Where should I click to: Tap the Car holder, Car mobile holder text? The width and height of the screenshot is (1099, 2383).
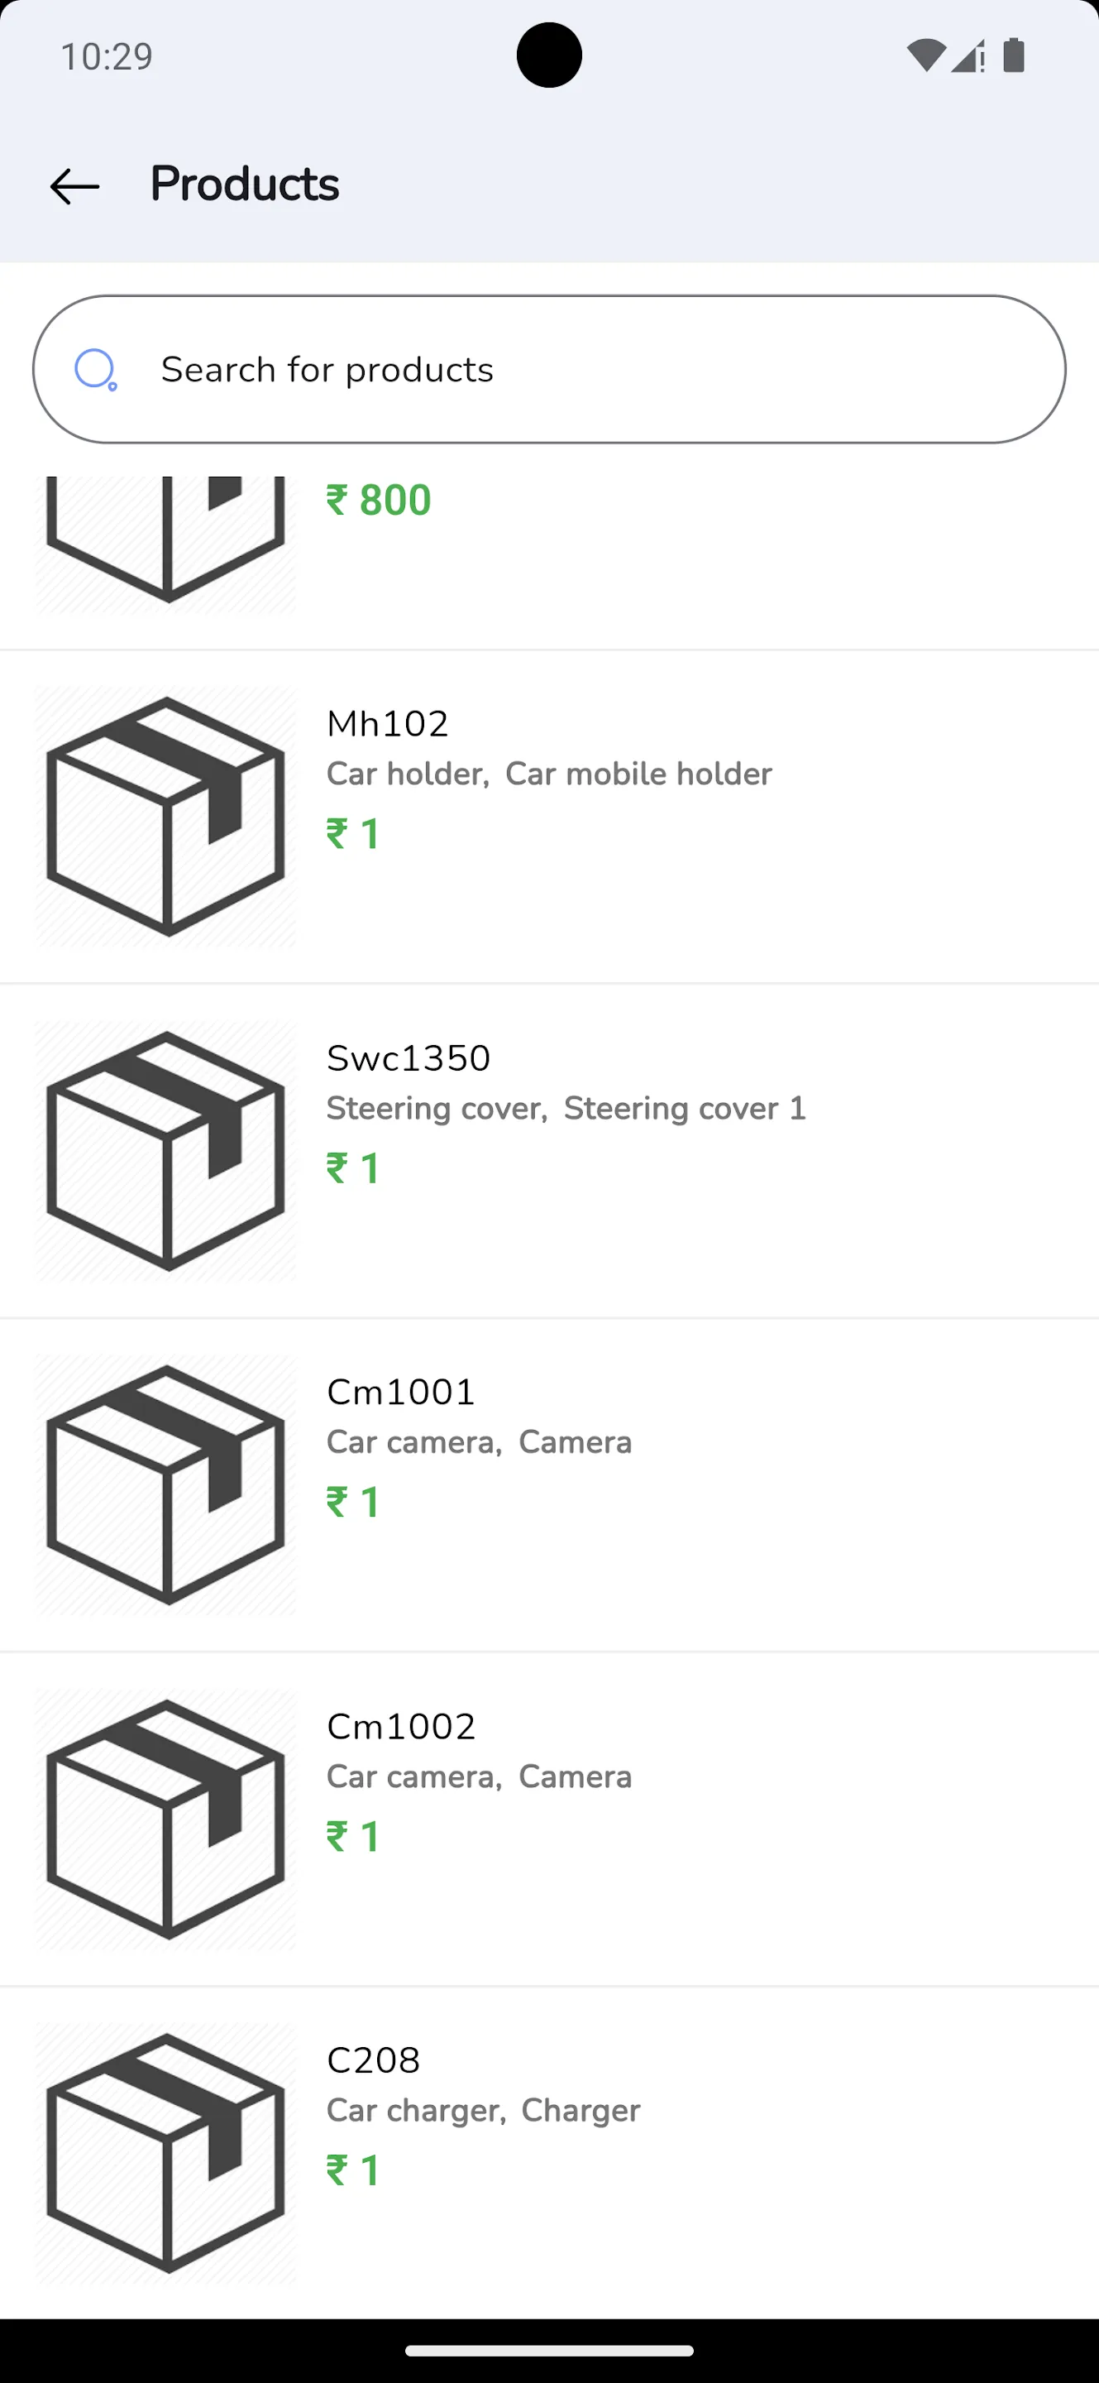pyautogui.click(x=549, y=774)
